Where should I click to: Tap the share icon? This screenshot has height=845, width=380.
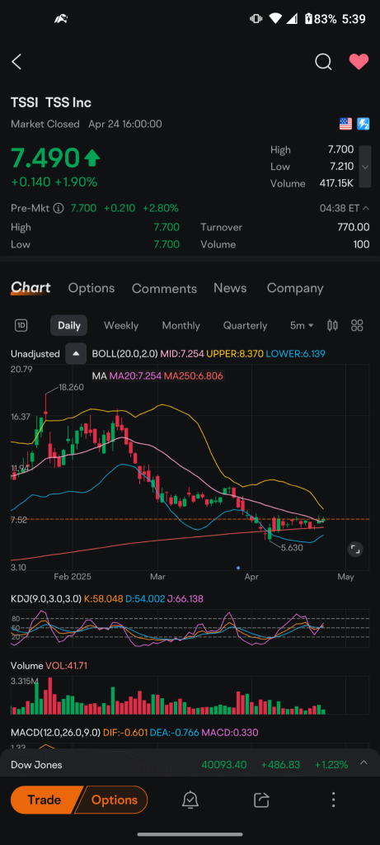pyautogui.click(x=261, y=800)
